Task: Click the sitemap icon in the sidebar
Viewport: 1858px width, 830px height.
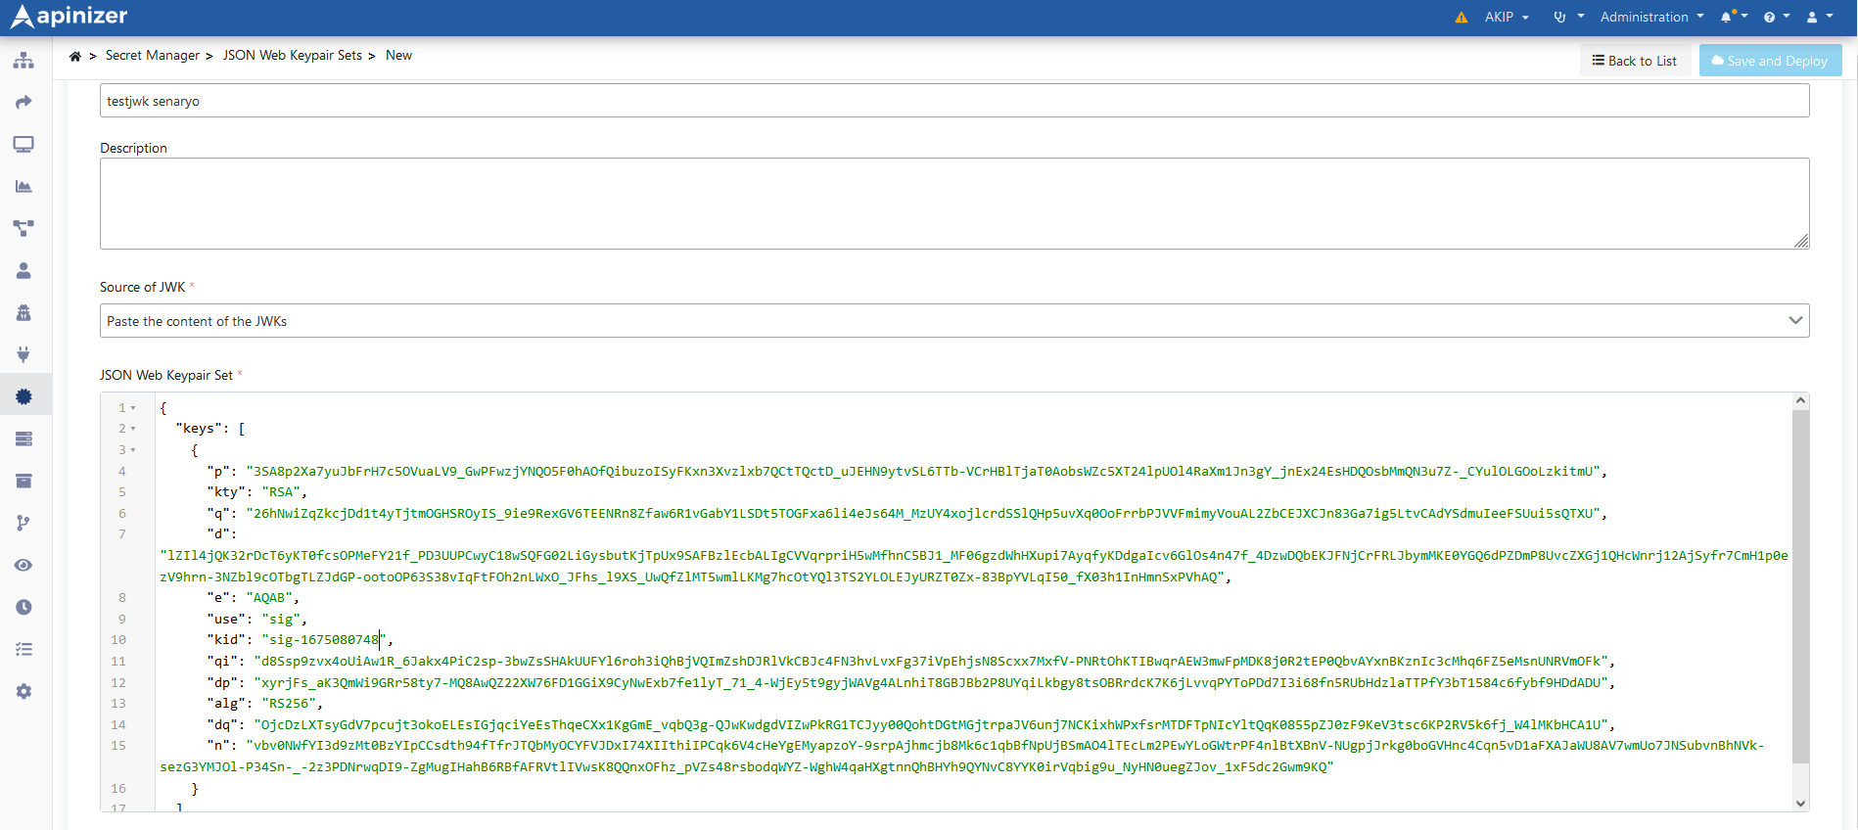Action: point(23,61)
